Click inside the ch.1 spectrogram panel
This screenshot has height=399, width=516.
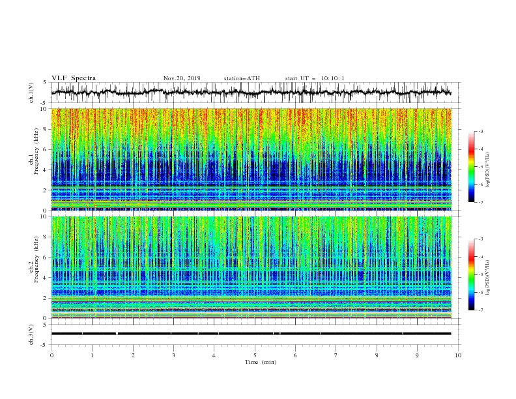coord(251,159)
